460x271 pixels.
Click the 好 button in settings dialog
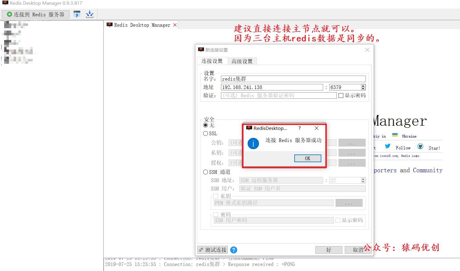[329, 250]
